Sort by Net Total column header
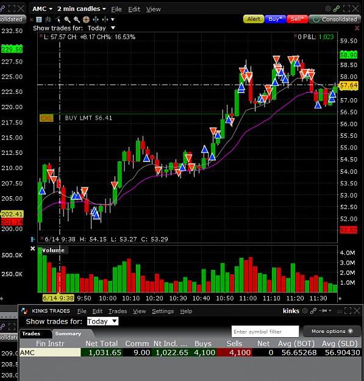The image size is (364, 381). [102, 344]
